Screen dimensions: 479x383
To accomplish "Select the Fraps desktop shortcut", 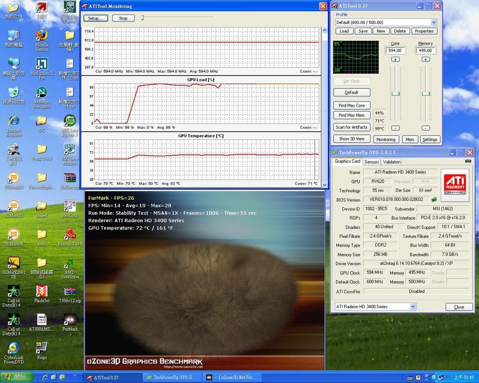I will [x=42, y=350].
